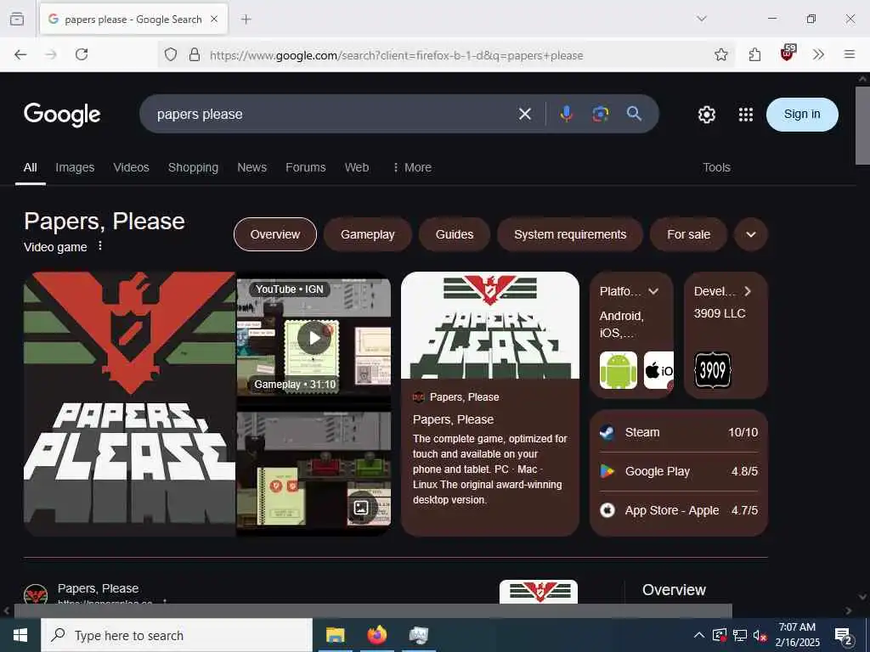
Task: Play the IGN gameplay video
Action: pos(314,337)
